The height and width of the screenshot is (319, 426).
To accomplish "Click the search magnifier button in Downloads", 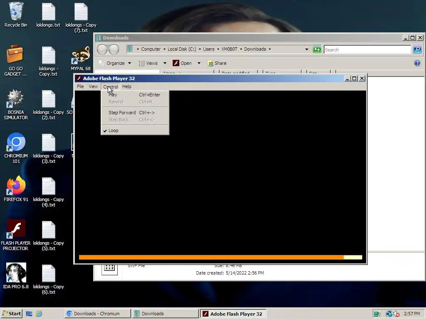I will (417, 49).
